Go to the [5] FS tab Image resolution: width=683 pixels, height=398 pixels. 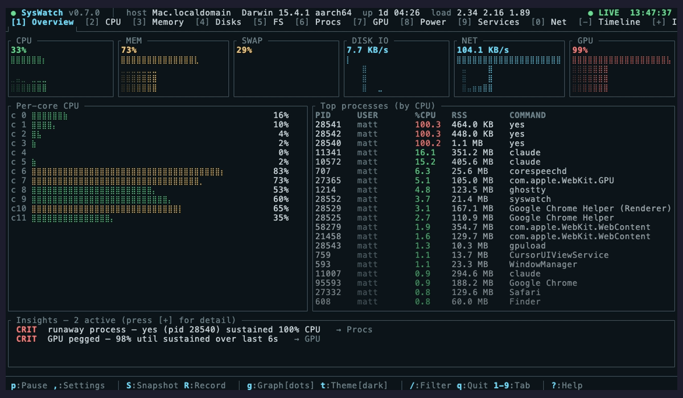[x=269, y=22]
